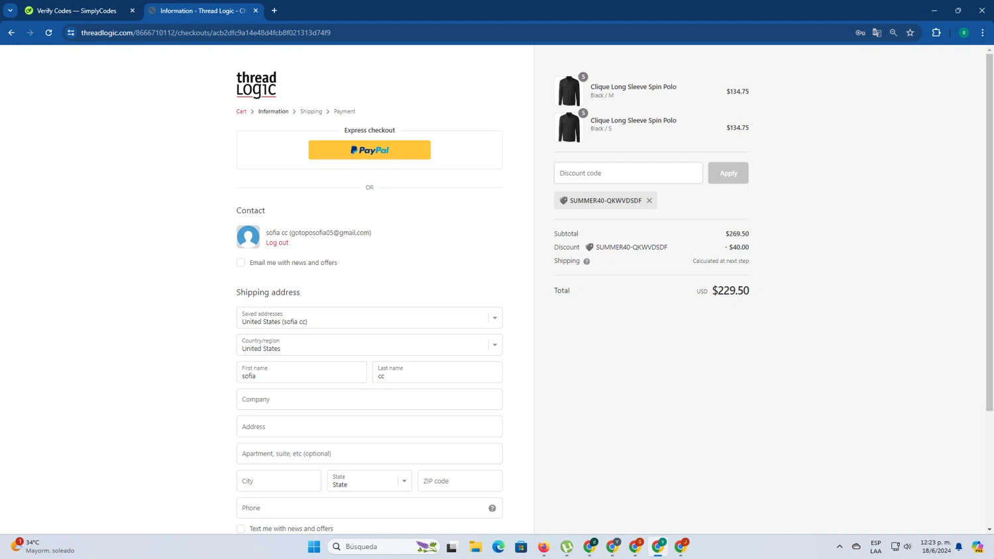Open the tab search dropdown arrow
This screenshot has height=559, width=994.
click(x=10, y=11)
